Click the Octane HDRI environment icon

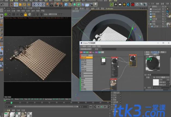129,4
